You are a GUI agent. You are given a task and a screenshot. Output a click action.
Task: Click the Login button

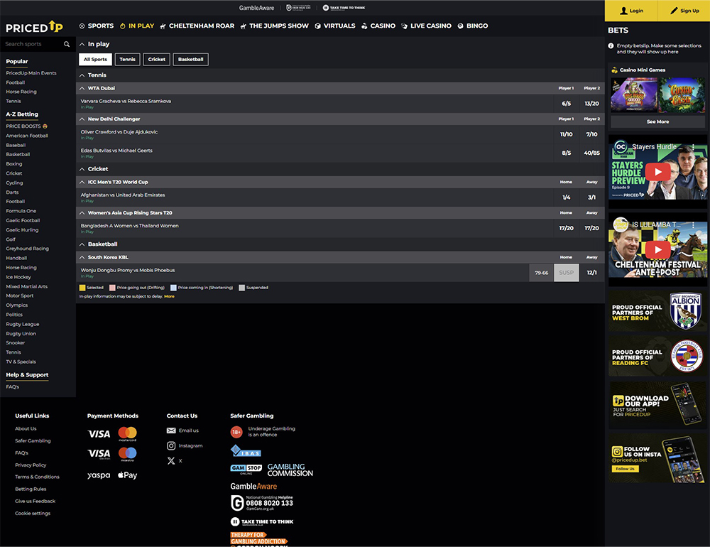[631, 11]
